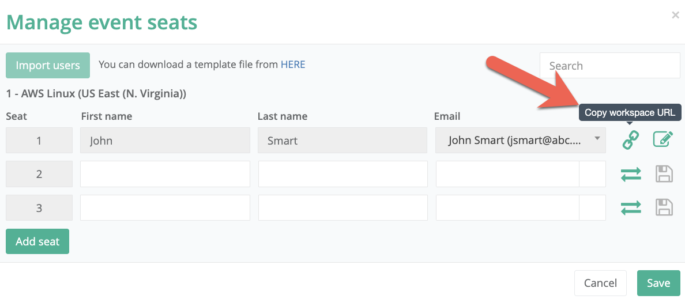Click the swap arrows icon on seat 2
This screenshot has width=685, height=303.
point(630,174)
